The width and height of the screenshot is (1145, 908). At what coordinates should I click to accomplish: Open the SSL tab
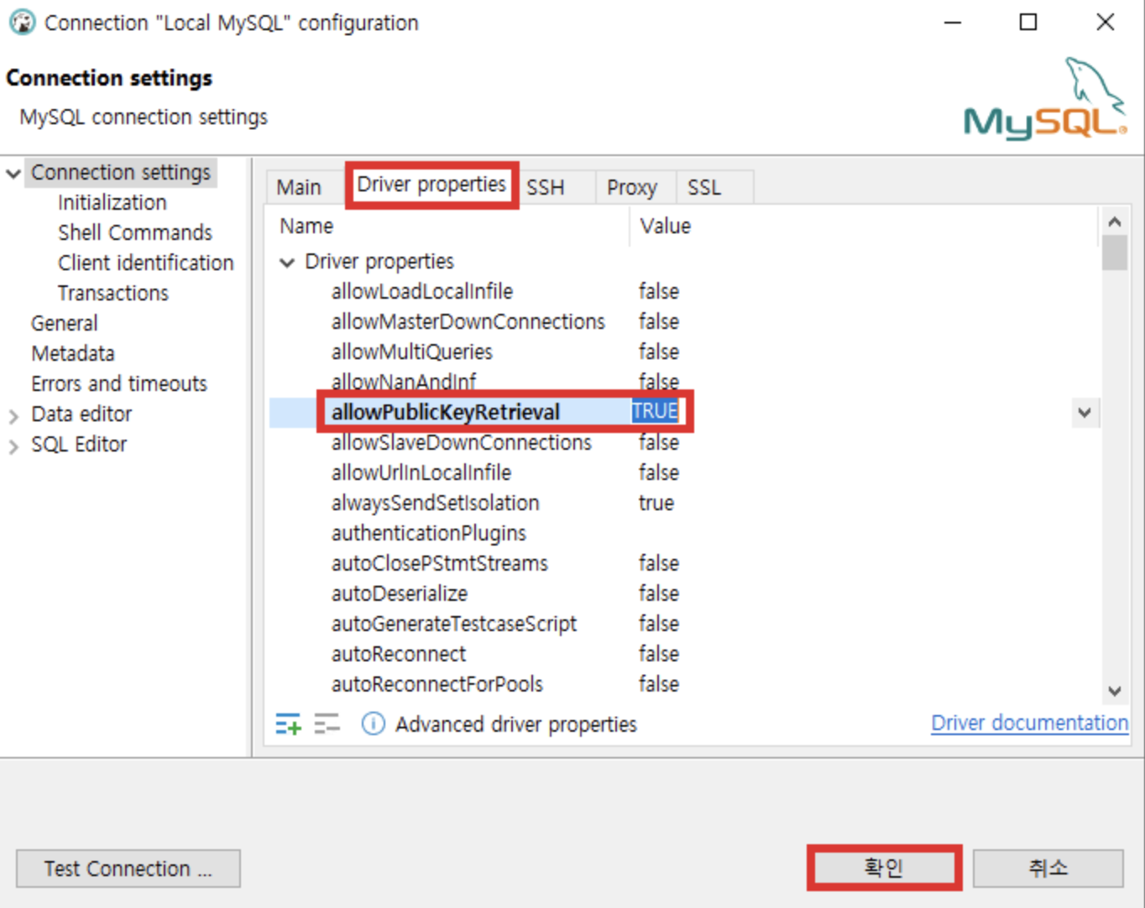tap(704, 187)
